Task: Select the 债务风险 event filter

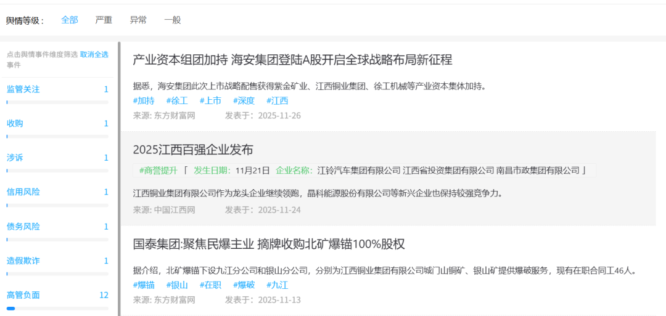Action: coord(23,227)
